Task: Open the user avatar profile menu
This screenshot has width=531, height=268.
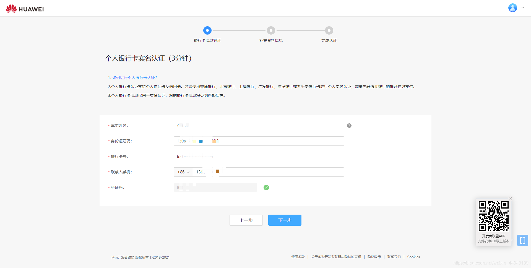Action: click(512, 8)
